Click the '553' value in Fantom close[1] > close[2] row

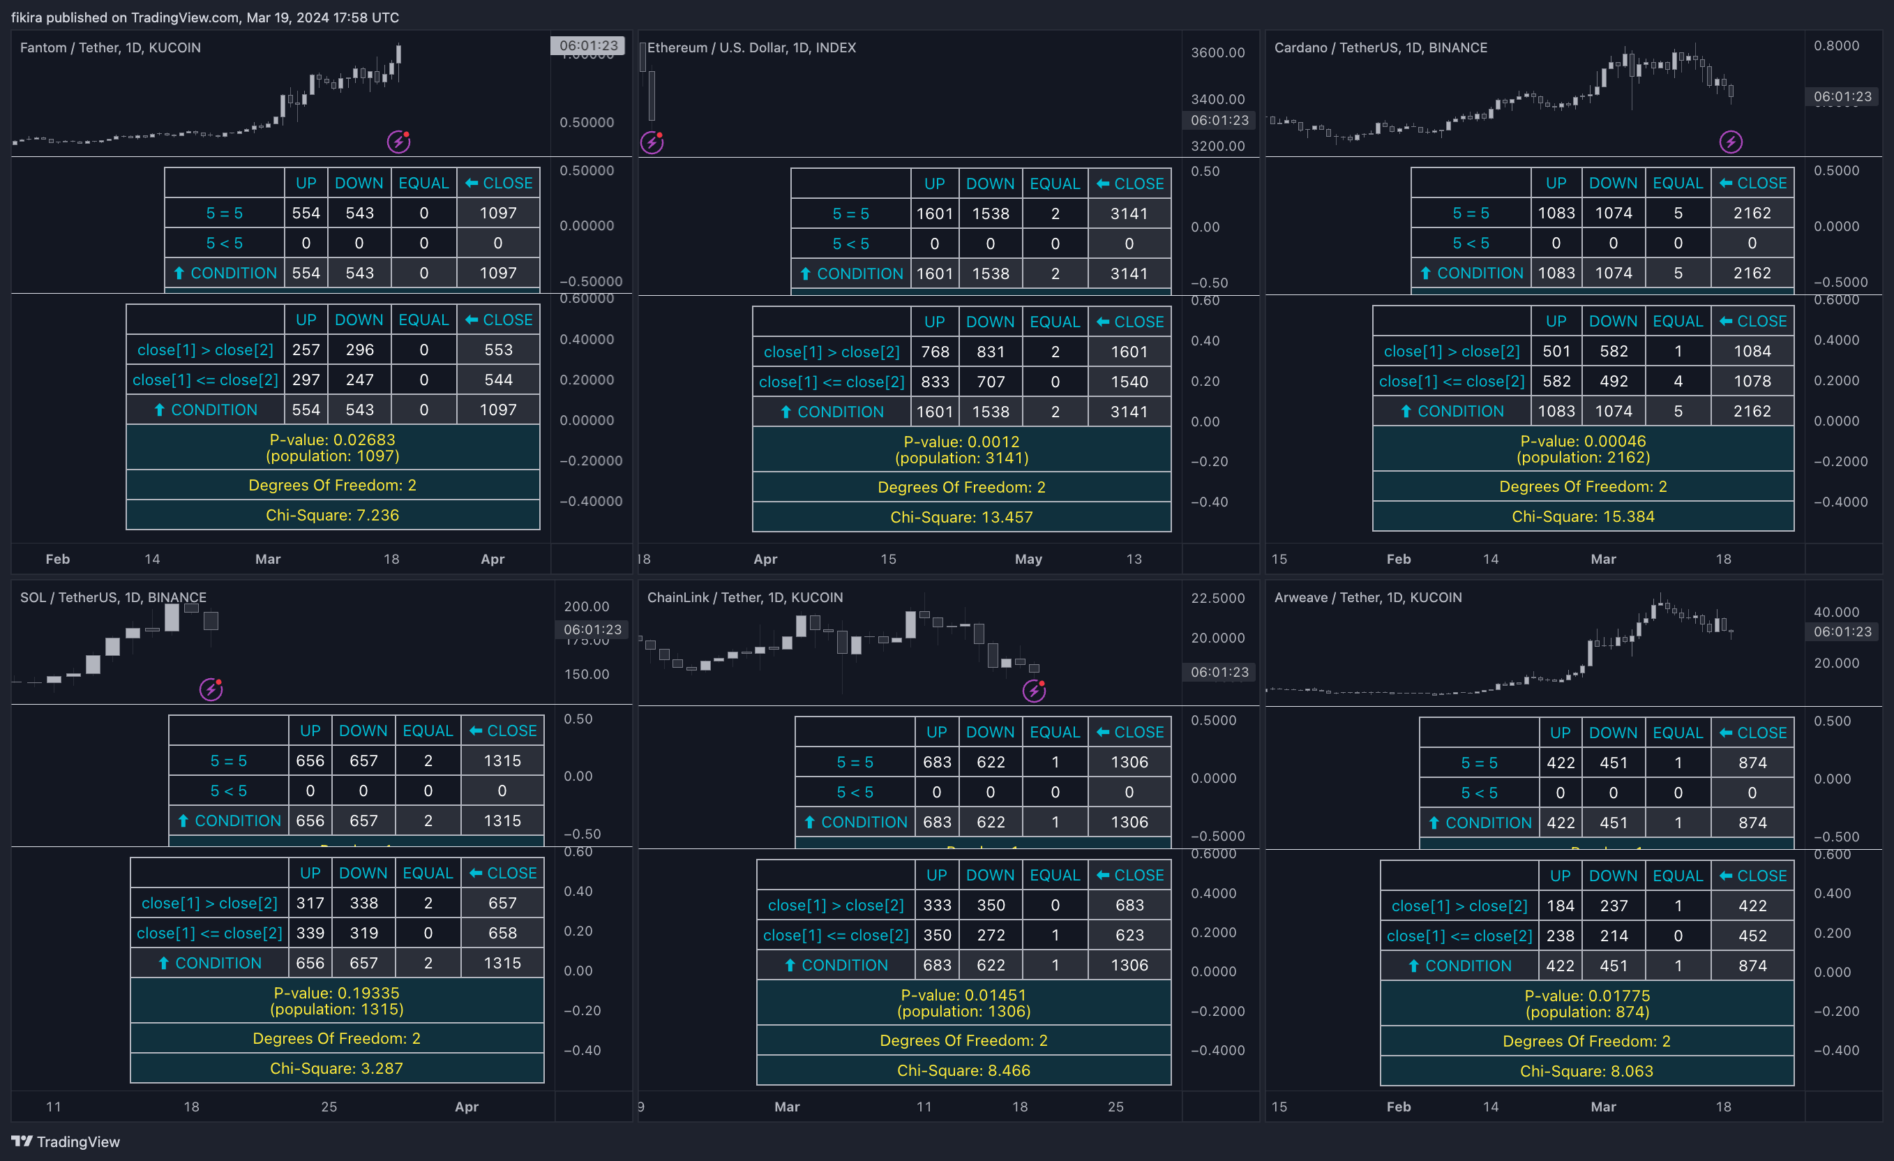498,350
